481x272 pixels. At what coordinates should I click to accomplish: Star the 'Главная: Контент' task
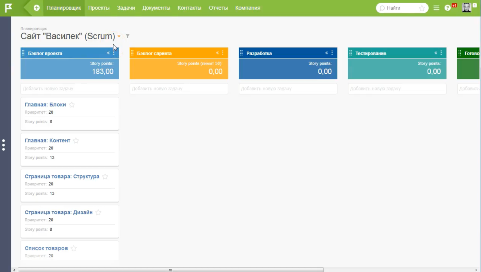tap(76, 141)
